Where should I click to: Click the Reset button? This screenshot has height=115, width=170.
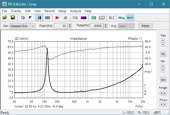point(145,26)
